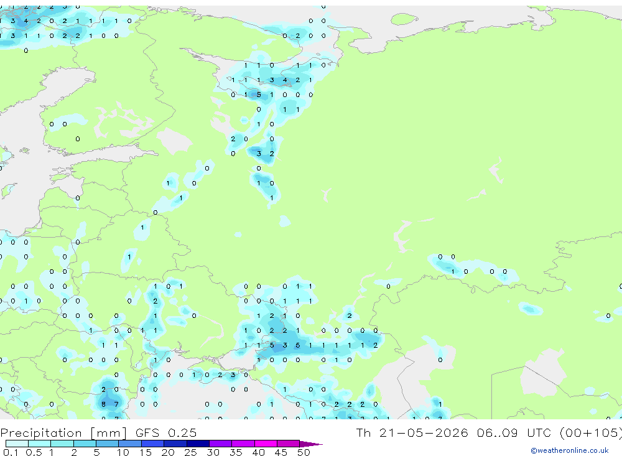Viewport: 622px width, 456px height.
Task: Click the '50' legend scale label
Action: pos(304,452)
